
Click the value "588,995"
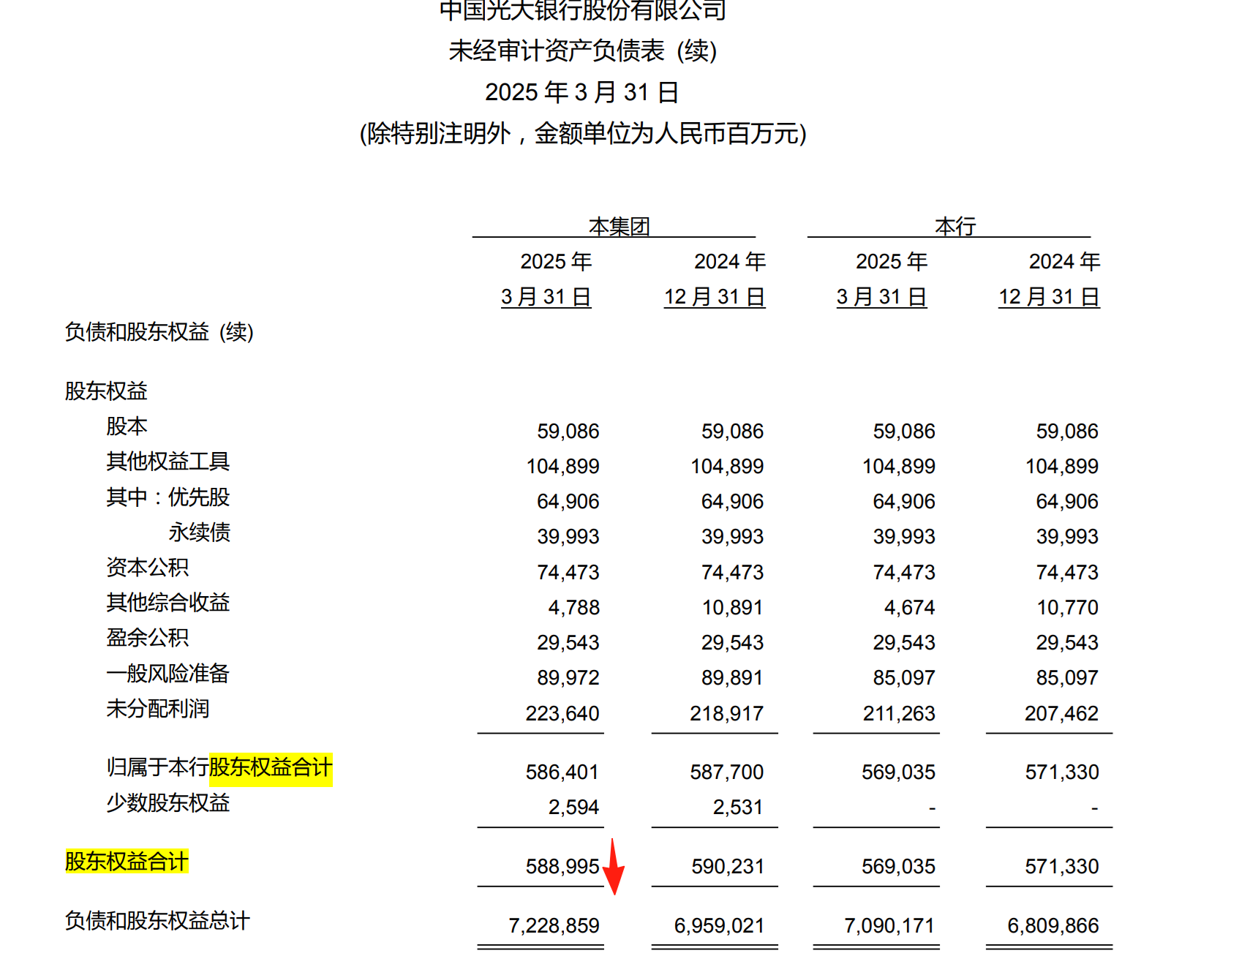point(562,867)
